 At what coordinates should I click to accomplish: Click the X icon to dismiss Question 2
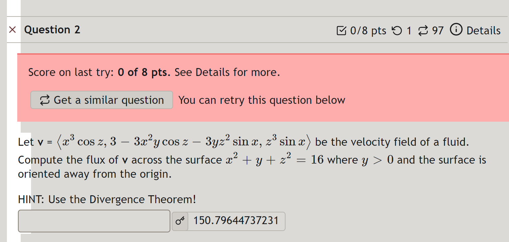(x=12, y=30)
